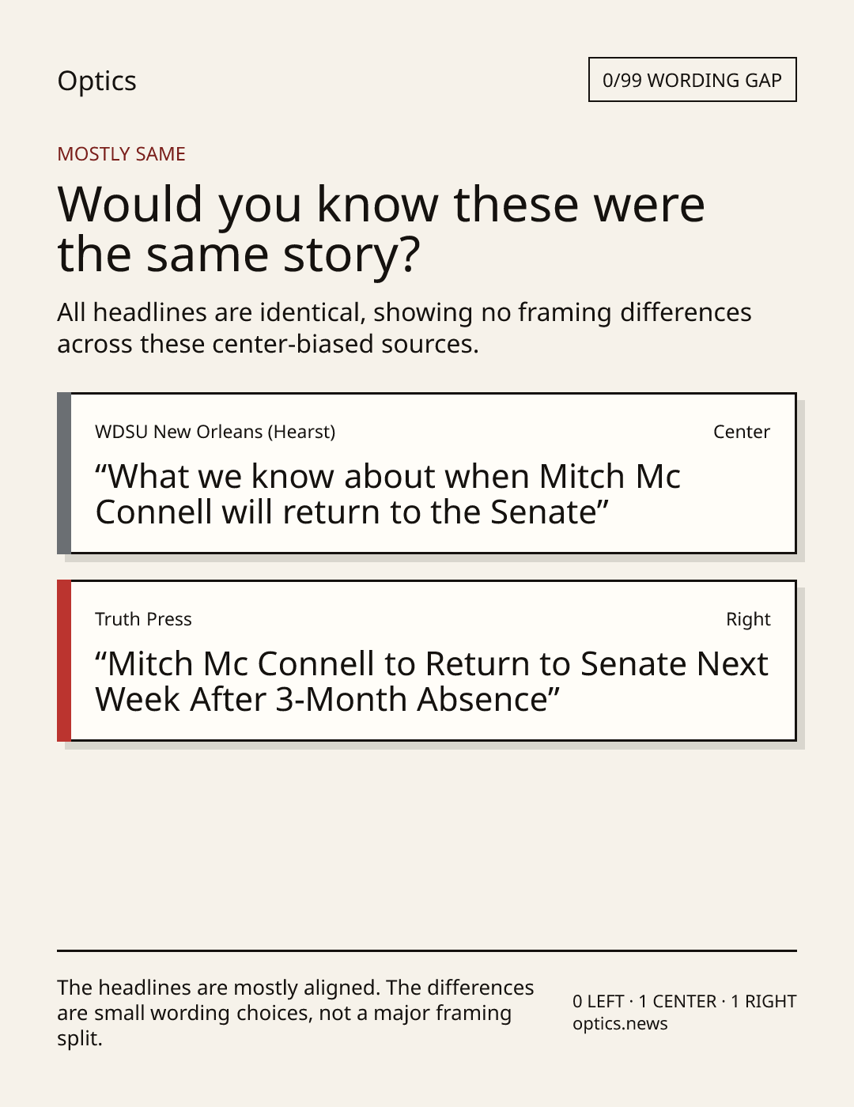Click the main headline about same story
Viewport: 854px width, 1107px height.
(381, 229)
